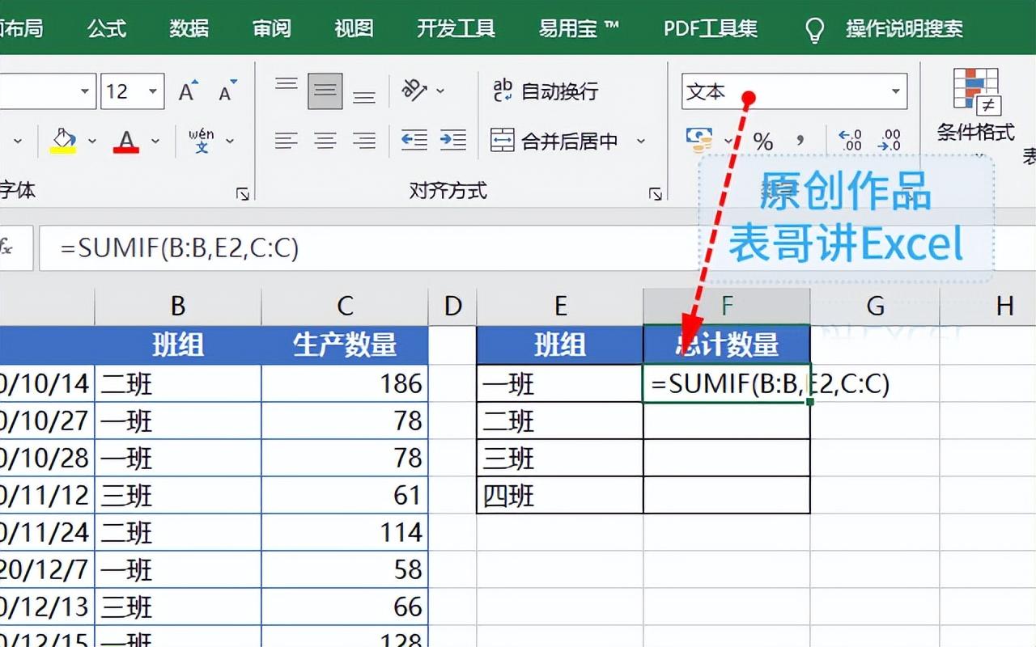Image resolution: width=1036 pixels, height=647 pixels.
Task: Expand the phonetic guide dropdown arrow
Action: (230, 142)
